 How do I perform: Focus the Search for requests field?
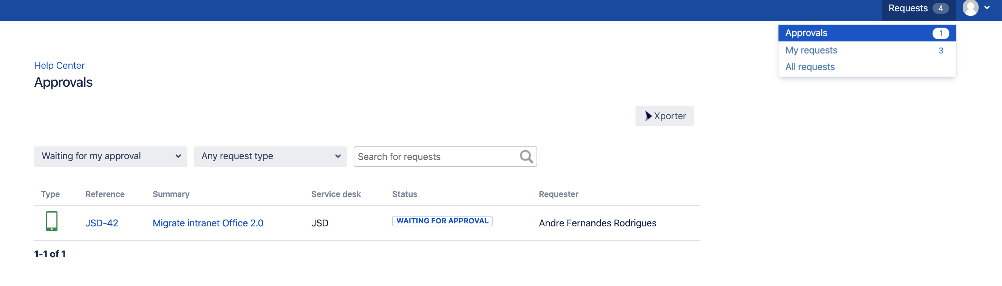(436, 157)
